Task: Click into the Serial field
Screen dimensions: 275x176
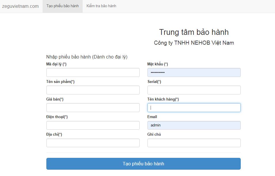Action: pos(194,90)
